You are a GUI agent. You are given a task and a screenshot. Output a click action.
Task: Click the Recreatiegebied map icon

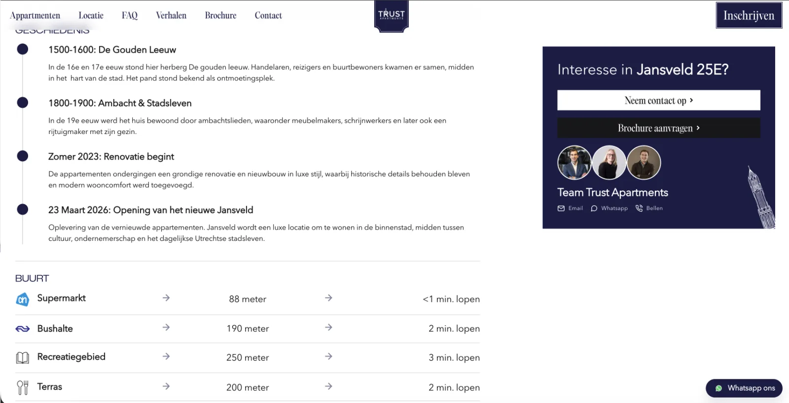click(x=23, y=358)
